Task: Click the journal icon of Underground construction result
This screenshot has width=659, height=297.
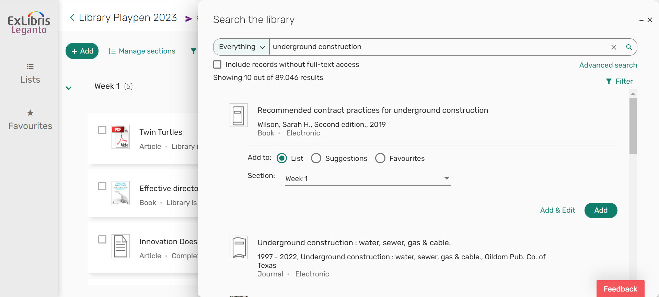Action: coord(239,247)
